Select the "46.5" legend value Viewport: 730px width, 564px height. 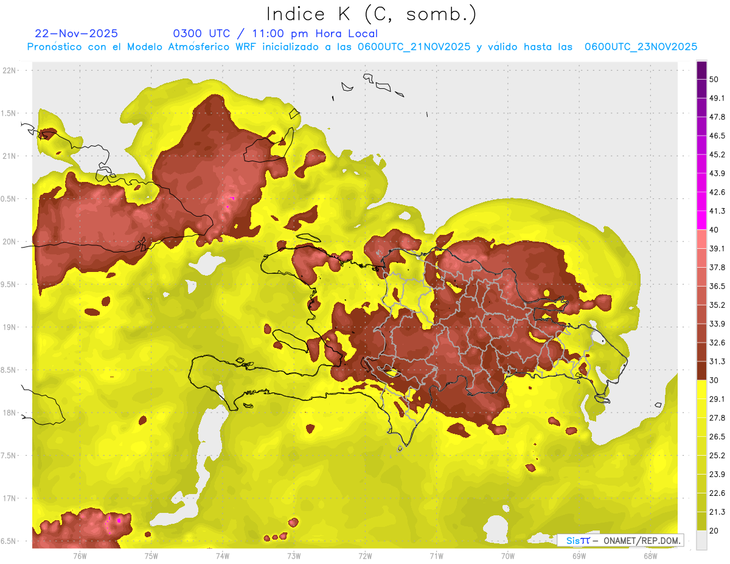(x=717, y=136)
